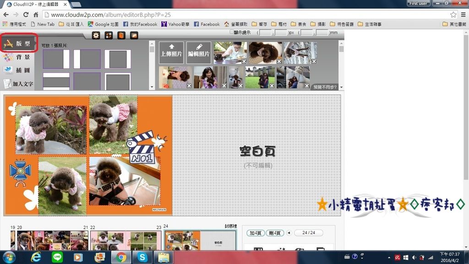Click the orange photo frame icon in toolbar
Screen dimensions: 469x264
tap(134, 35)
